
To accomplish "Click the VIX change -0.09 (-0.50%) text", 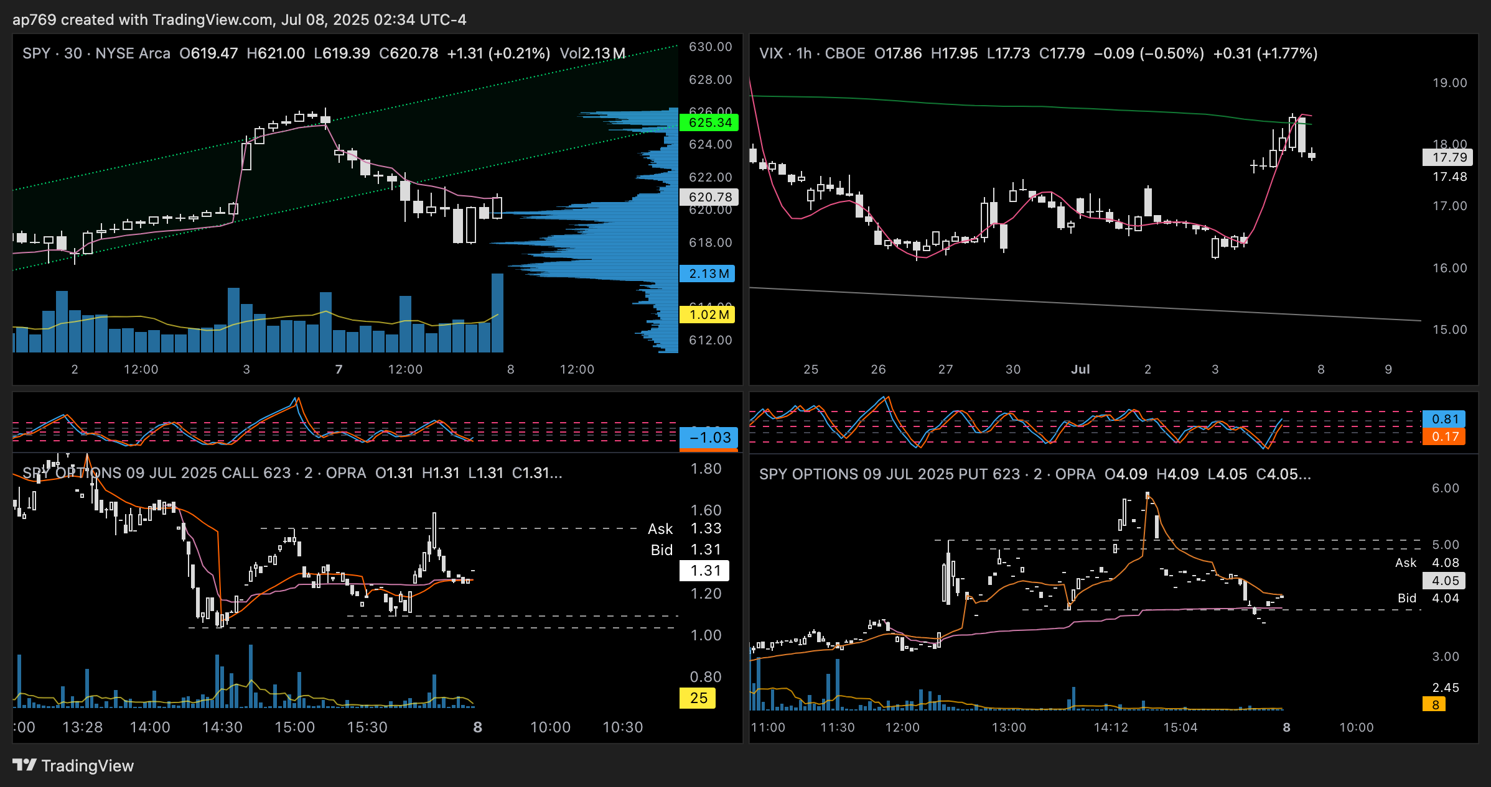I will tap(1149, 53).
